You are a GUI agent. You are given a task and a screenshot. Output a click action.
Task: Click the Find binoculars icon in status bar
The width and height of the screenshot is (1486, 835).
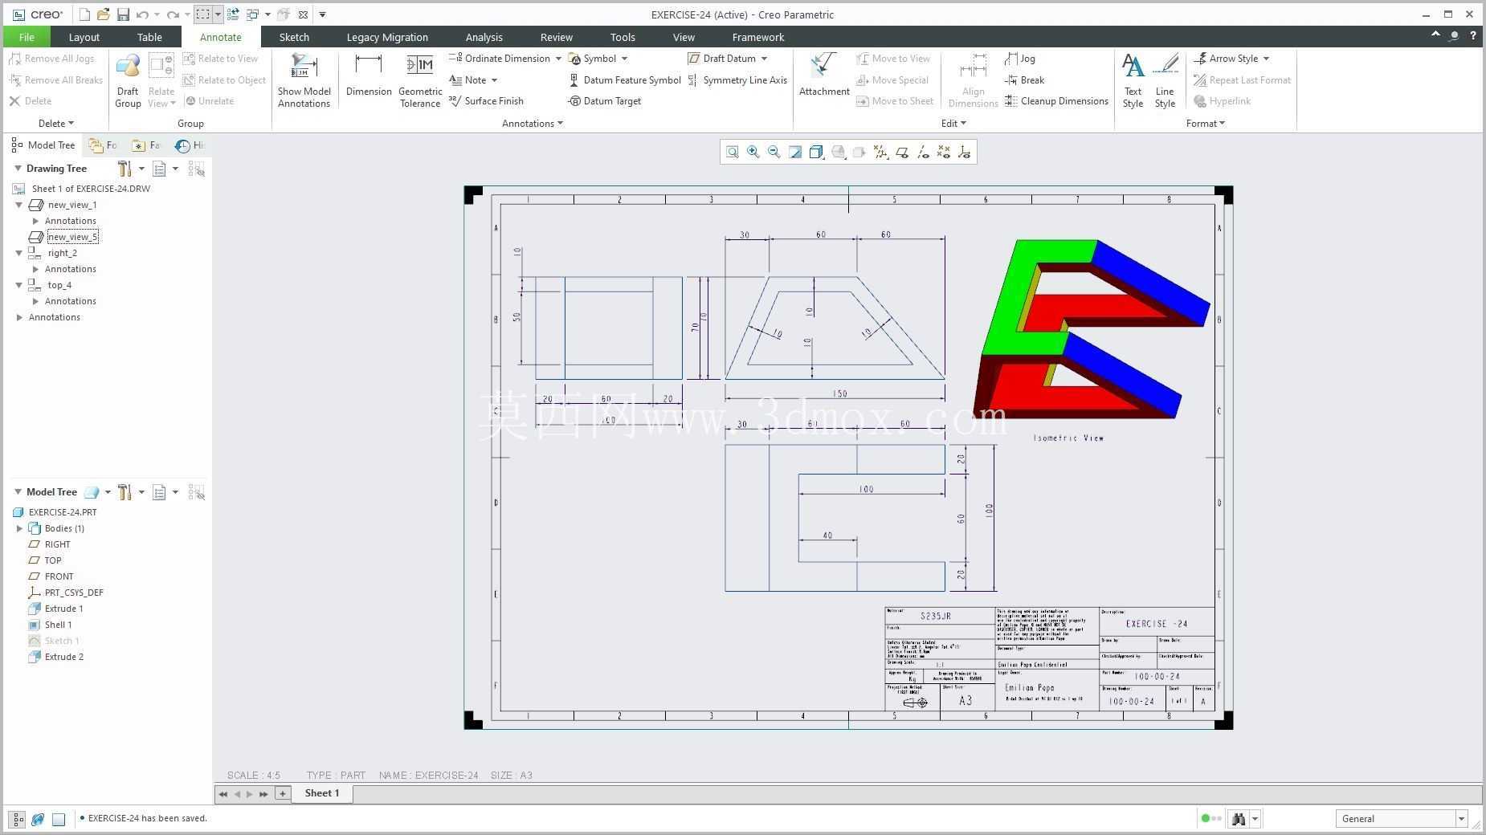(1239, 818)
